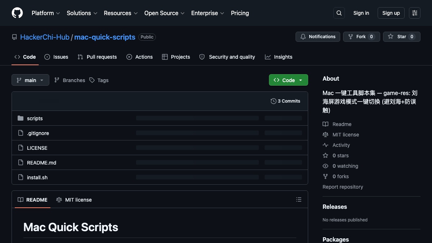The image size is (432, 243).
Task: Click the install.sh file icon
Action: click(21, 177)
